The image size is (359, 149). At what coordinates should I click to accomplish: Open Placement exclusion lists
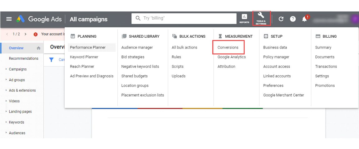coord(143,95)
